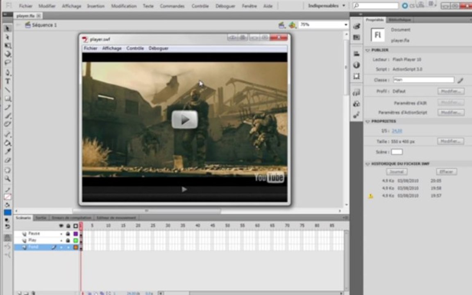Image resolution: width=472 pixels, height=295 pixels.
Task: Select the Pen tool
Action: pyautogui.click(x=7, y=73)
